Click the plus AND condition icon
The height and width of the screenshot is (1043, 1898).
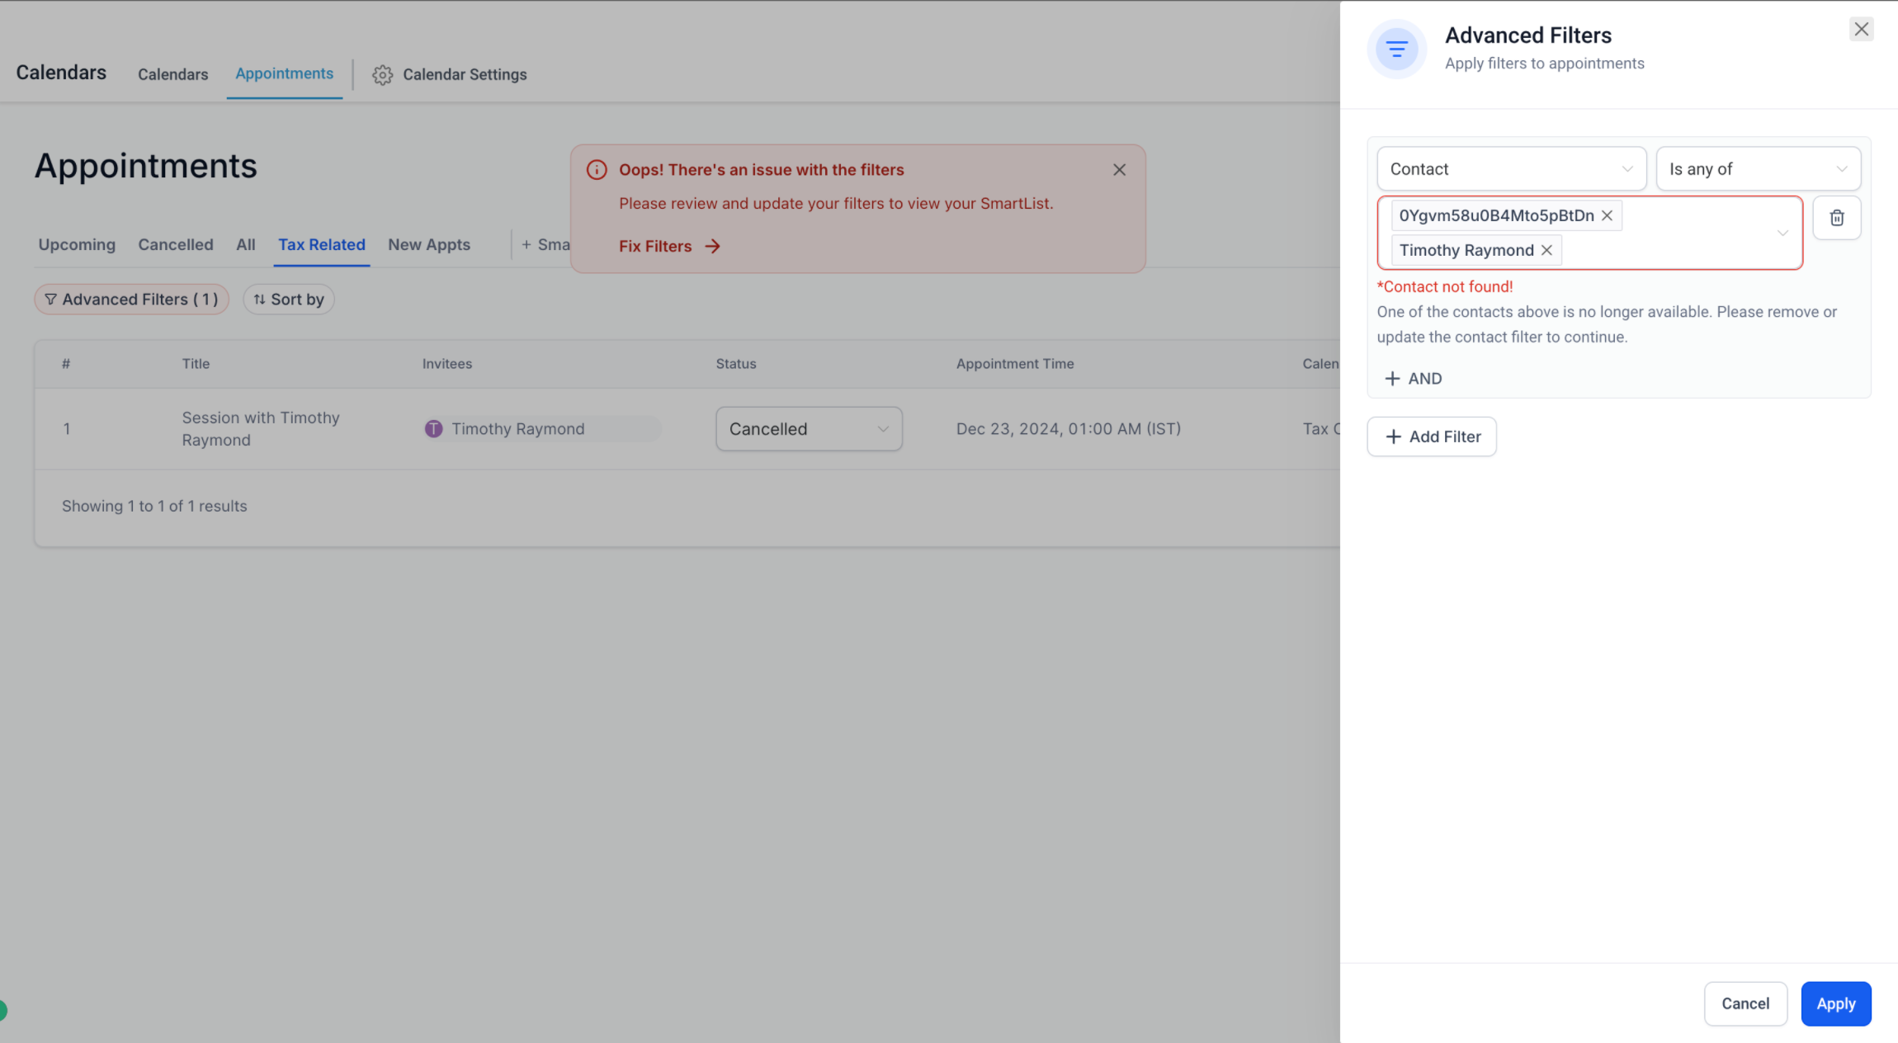[x=1392, y=379]
